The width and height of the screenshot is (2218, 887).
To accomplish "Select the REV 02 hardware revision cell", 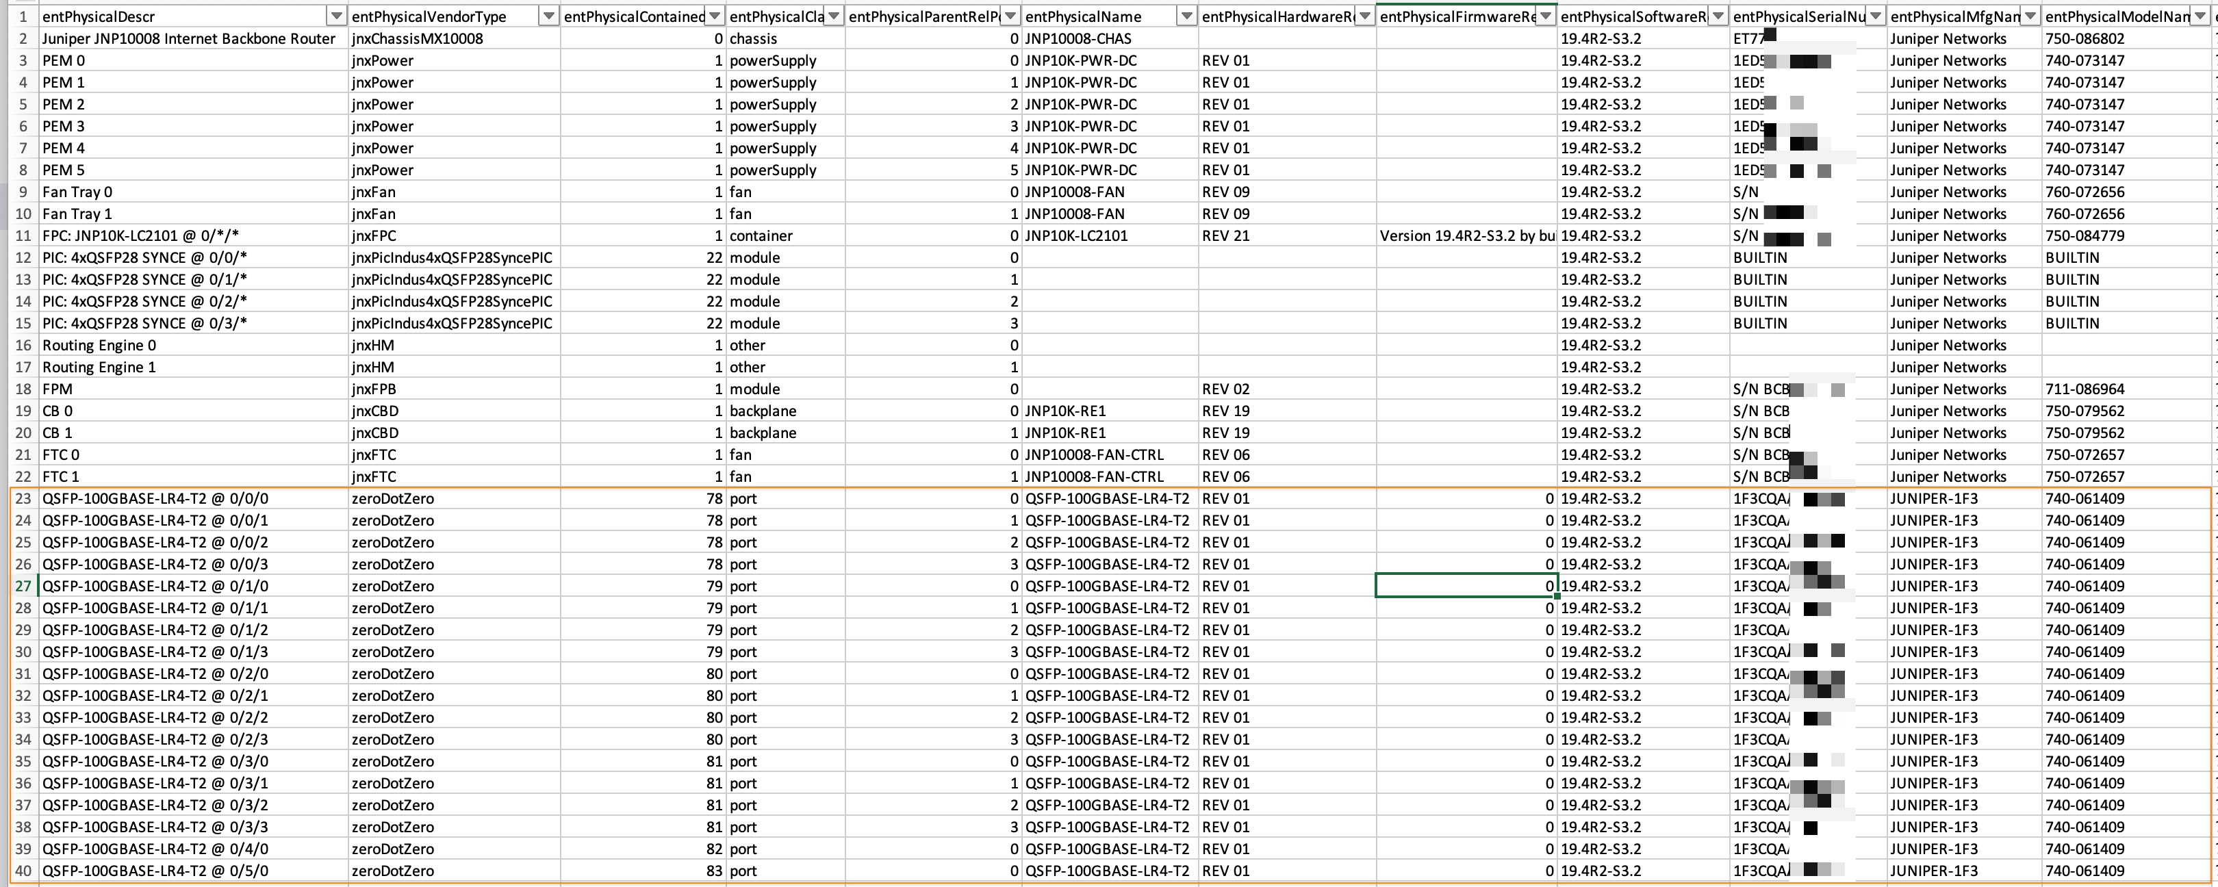I will [x=1287, y=389].
